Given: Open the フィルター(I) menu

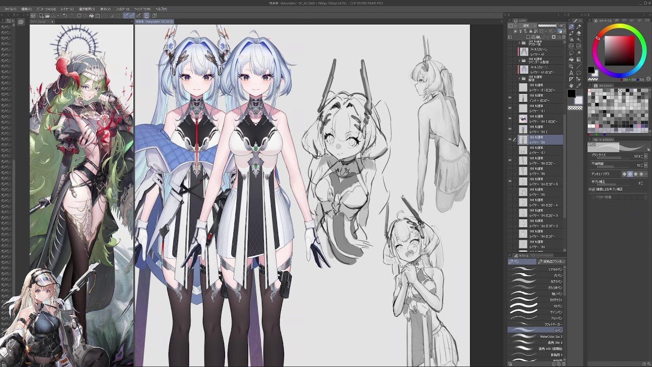Looking at the screenshot, I should pos(122,9).
